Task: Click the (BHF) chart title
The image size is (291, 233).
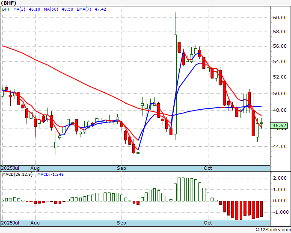Action: 9,3
